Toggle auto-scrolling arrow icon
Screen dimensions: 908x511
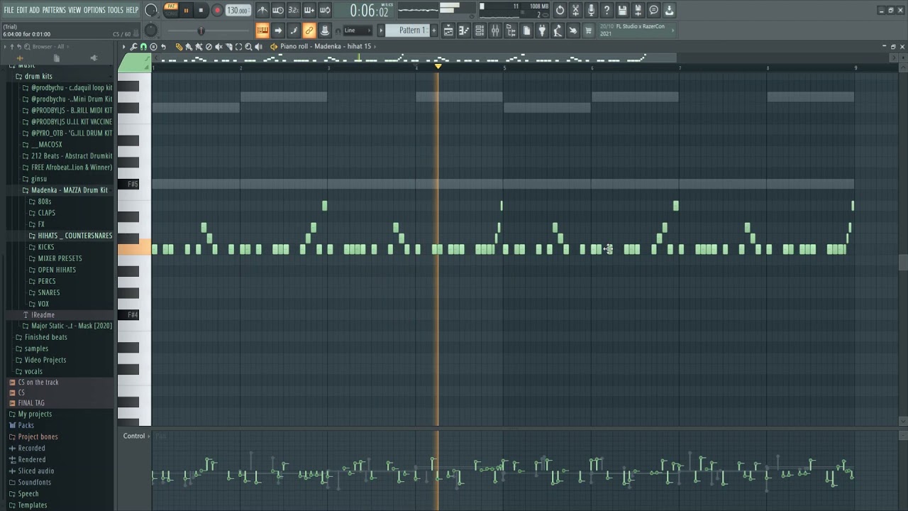click(278, 31)
